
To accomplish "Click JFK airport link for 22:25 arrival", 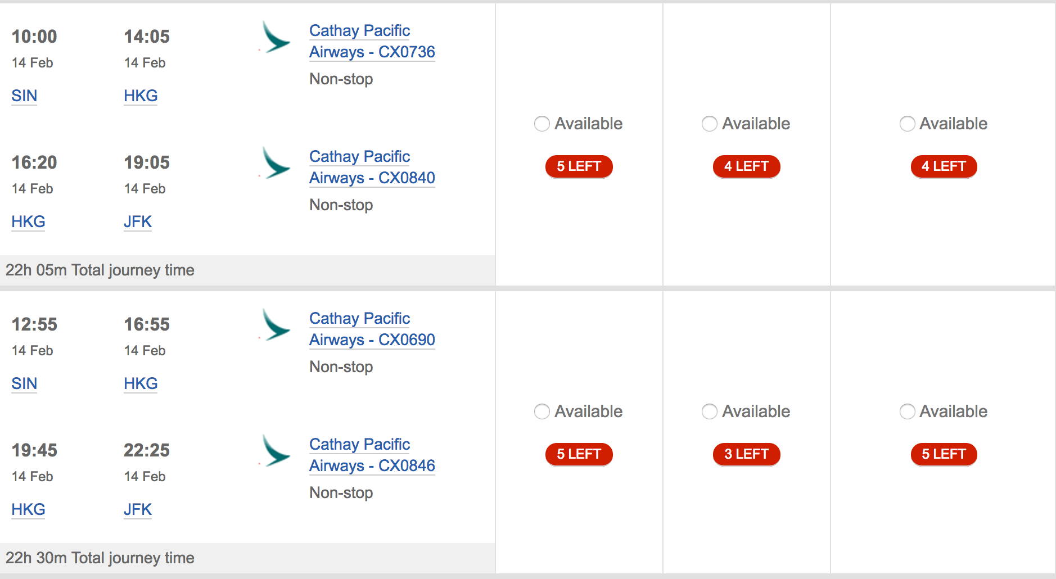I will tap(138, 509).
